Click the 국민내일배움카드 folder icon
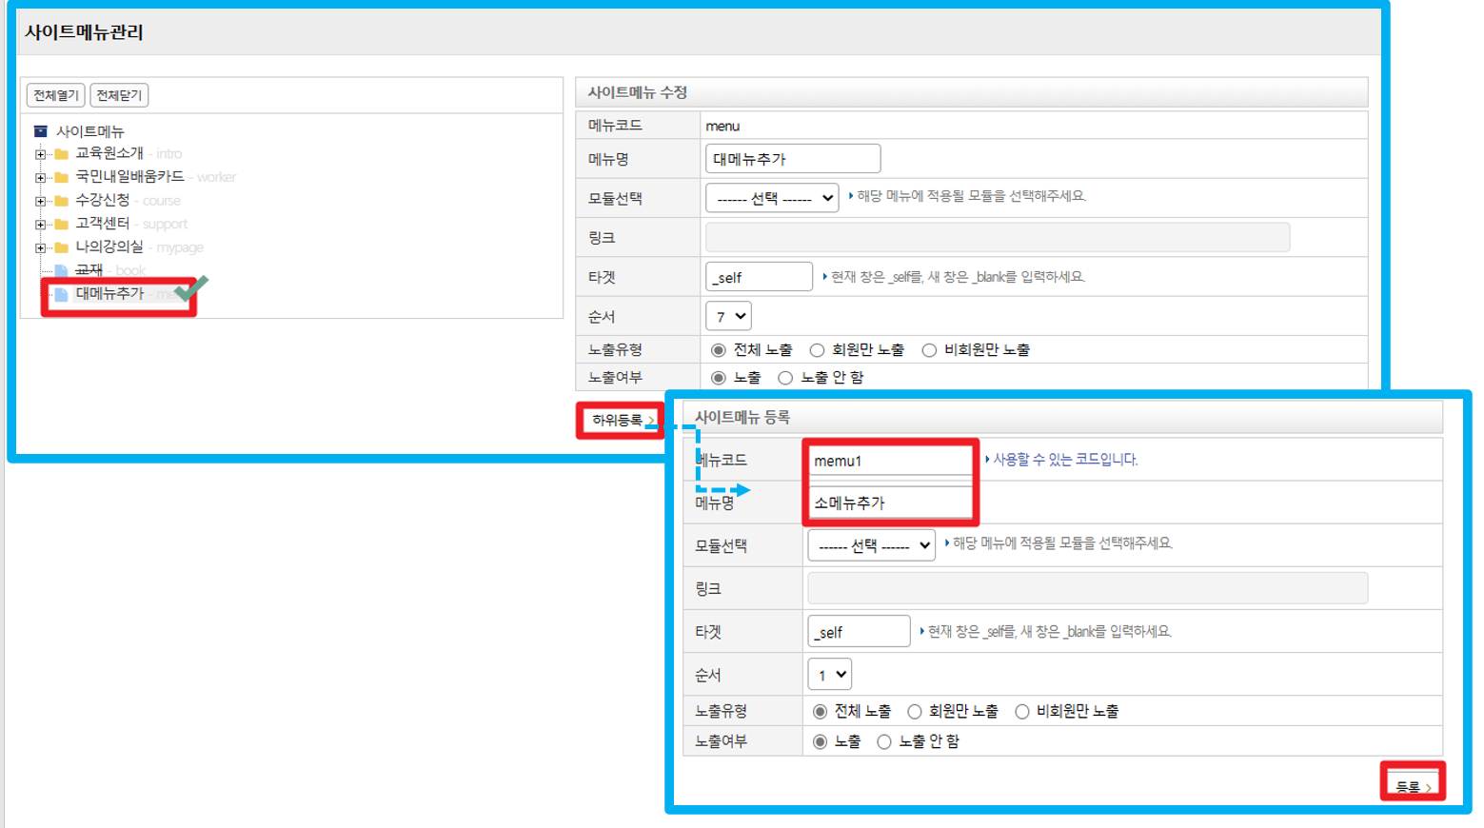 coord(62,177)
